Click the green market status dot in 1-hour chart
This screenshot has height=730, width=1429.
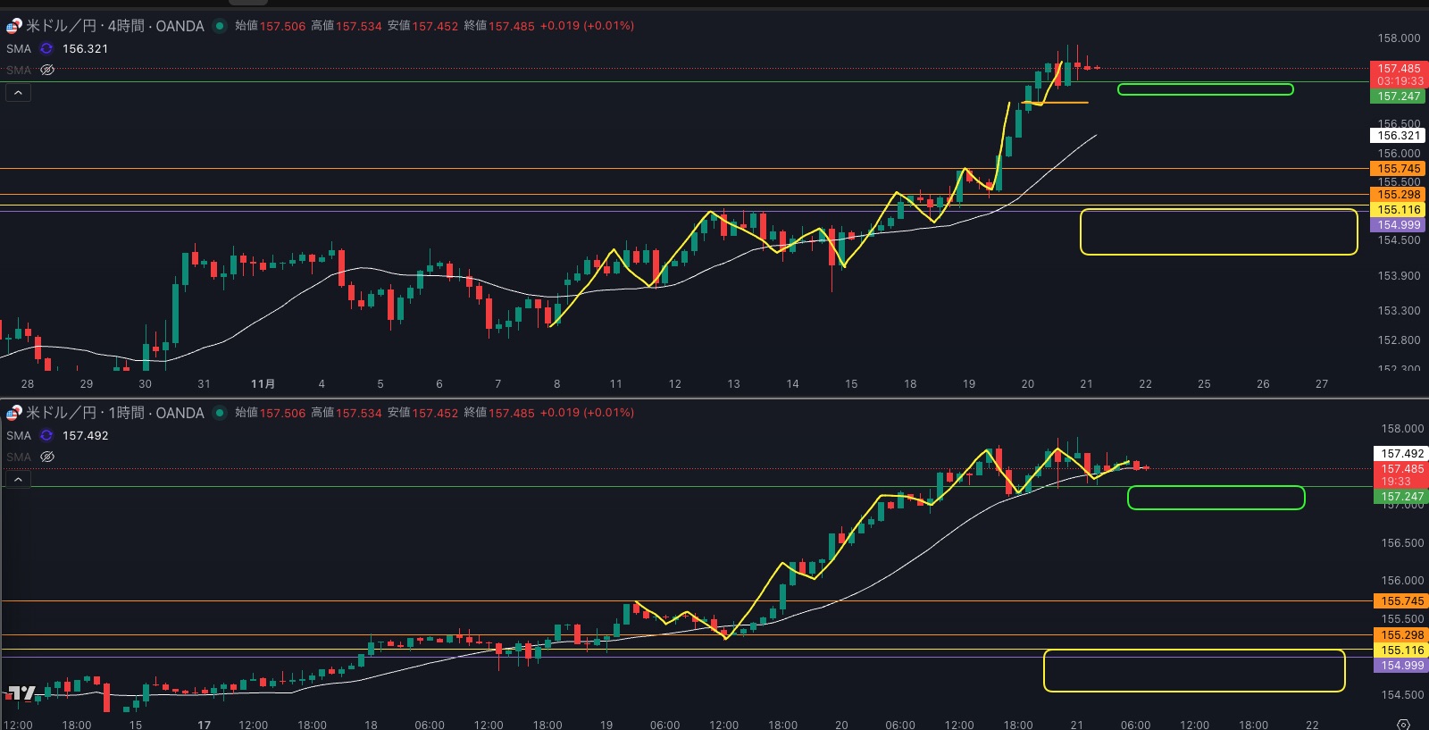(219, 413)
